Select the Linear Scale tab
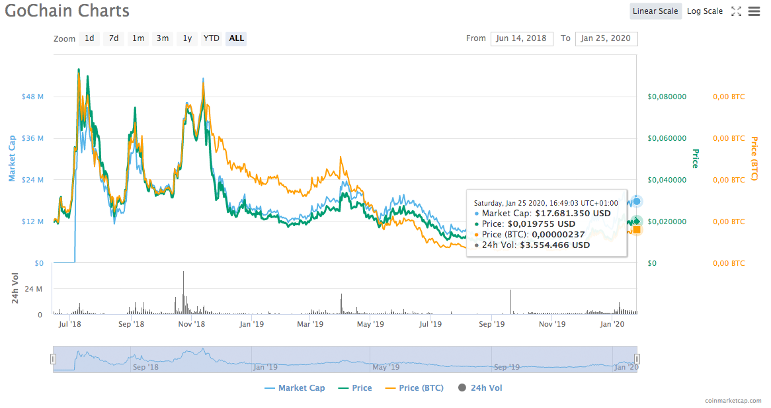The height and width of the screenshot is (408, 771). (655, 11)
